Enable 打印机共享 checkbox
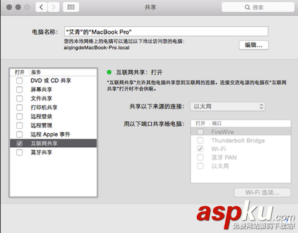Viewport: 298px width, 233px height. (x=20, y=107)
